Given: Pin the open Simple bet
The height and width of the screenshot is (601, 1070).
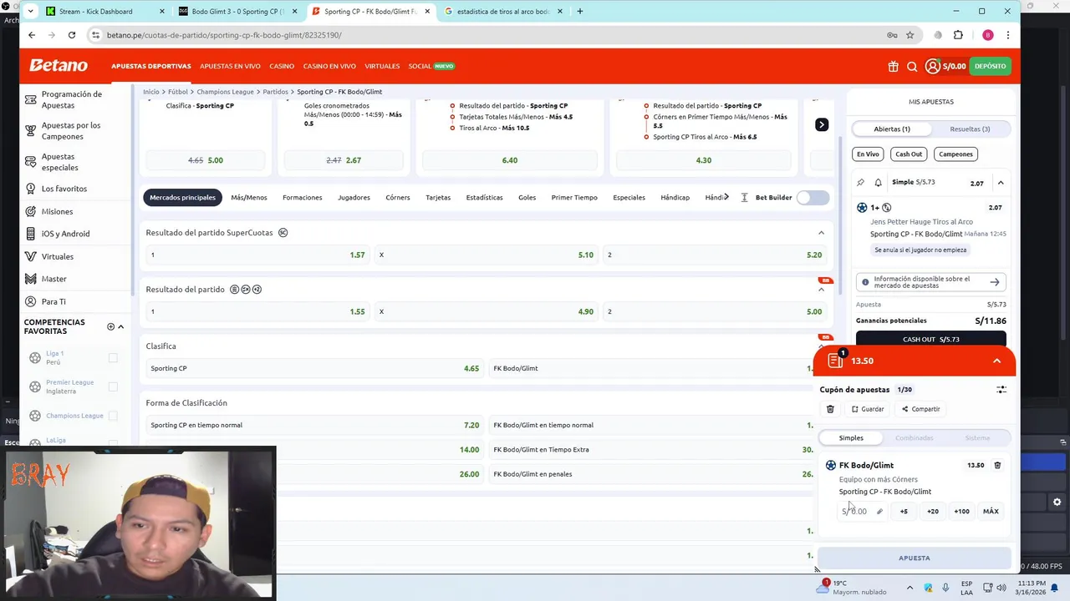Looking at the screenshot, I should click(861, 182).
